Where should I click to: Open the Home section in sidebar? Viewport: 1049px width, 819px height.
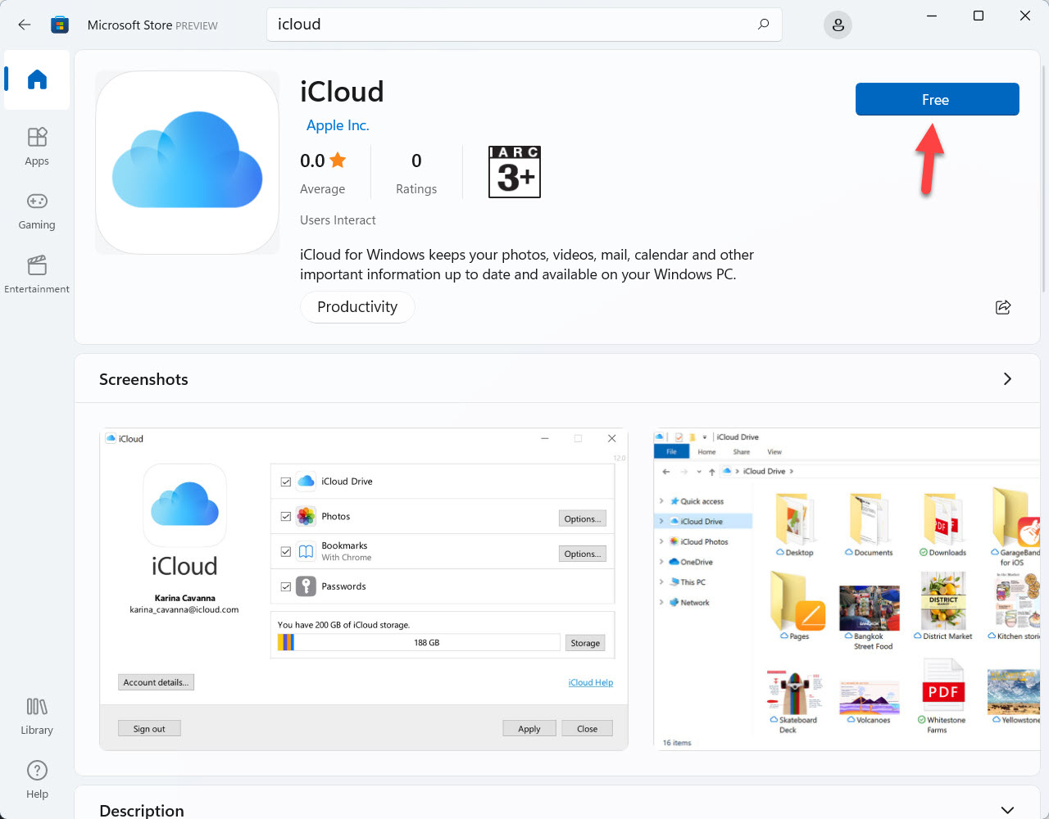pos(37,80)
